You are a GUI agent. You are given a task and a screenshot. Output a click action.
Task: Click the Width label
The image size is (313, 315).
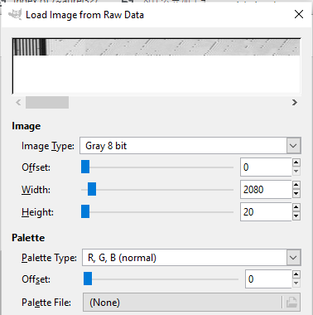click(x=36, y=190)
